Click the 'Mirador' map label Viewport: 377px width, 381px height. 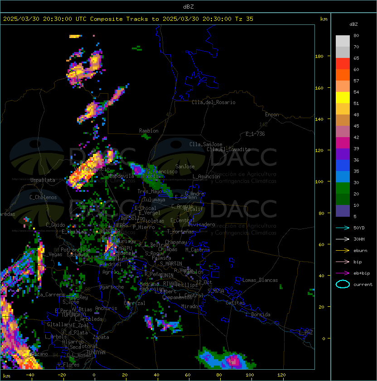(x=191, y=306)
